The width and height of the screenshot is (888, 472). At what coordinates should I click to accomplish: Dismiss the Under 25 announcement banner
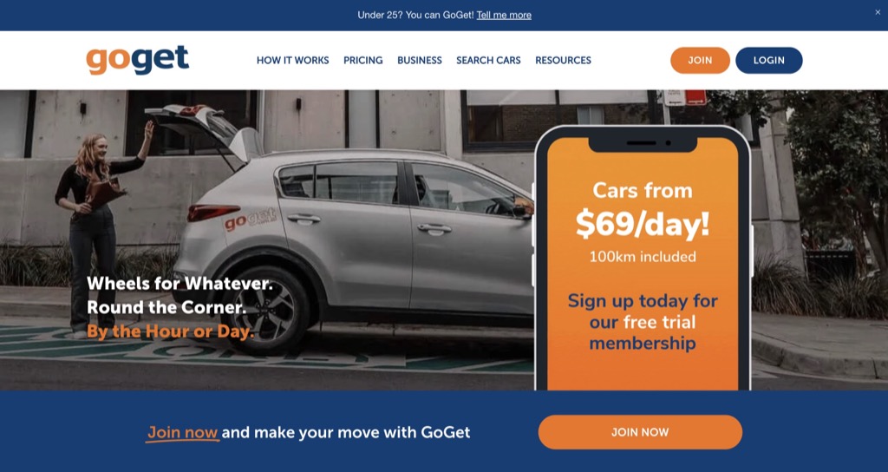878,12
